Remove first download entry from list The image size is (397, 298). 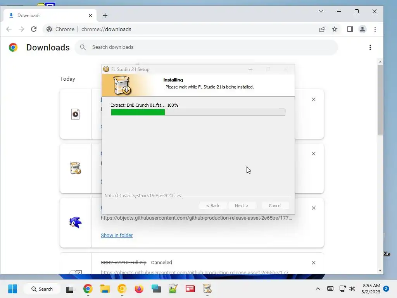(x=313, y=99)
